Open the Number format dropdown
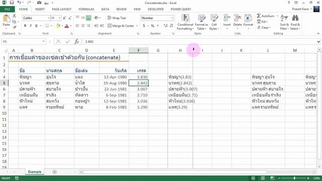Image resolution: width=322 pixels, height=181 pixels. pyautogui.click(x=172, y=18)
